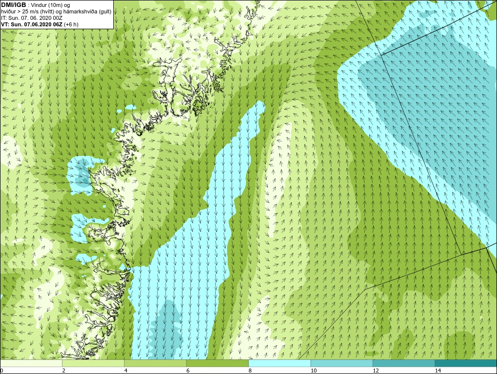The width and height of the screenshot is (497, 374).
Task: Click the legend value '4'
Action: pyautogui.click(x=126, y=371)
